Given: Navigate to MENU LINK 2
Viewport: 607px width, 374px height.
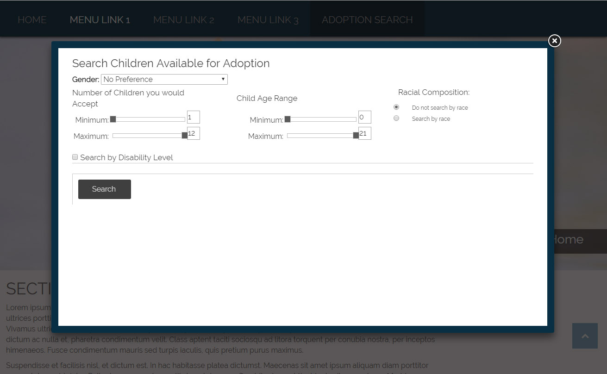Looking at the screenshot, I should (x=183, y=20).
